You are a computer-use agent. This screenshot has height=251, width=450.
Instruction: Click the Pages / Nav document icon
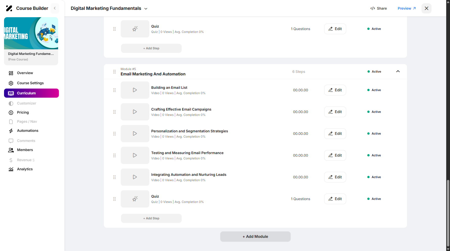11,122
